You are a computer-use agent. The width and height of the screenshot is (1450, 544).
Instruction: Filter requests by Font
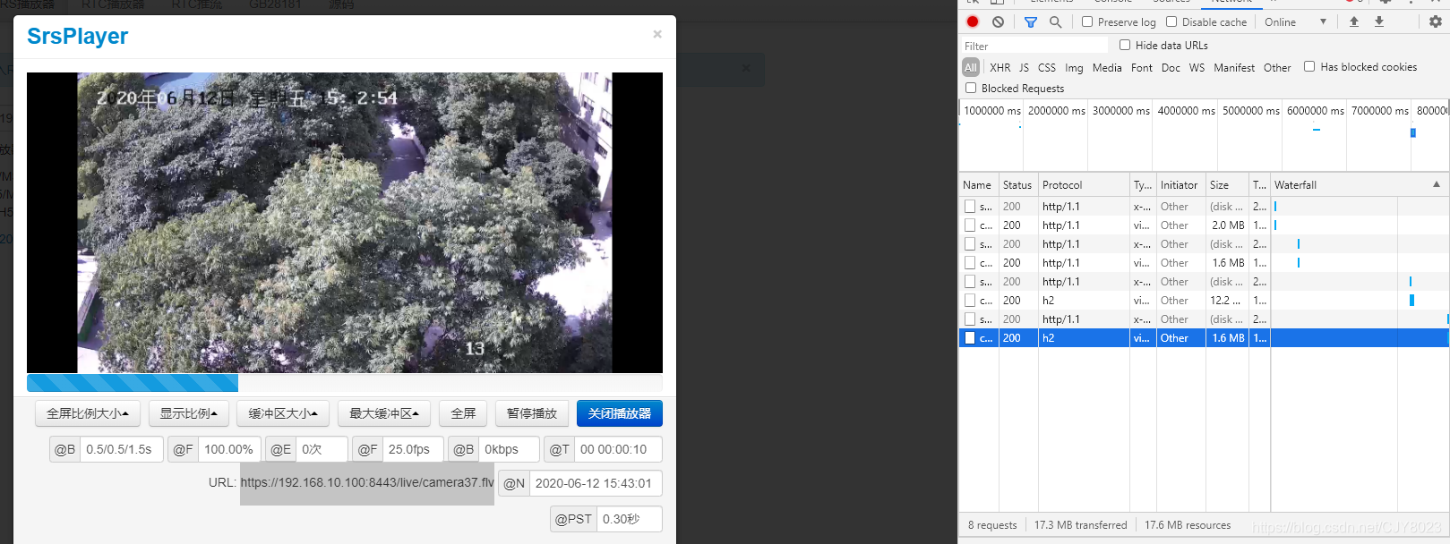click(x=1142, y=67)
